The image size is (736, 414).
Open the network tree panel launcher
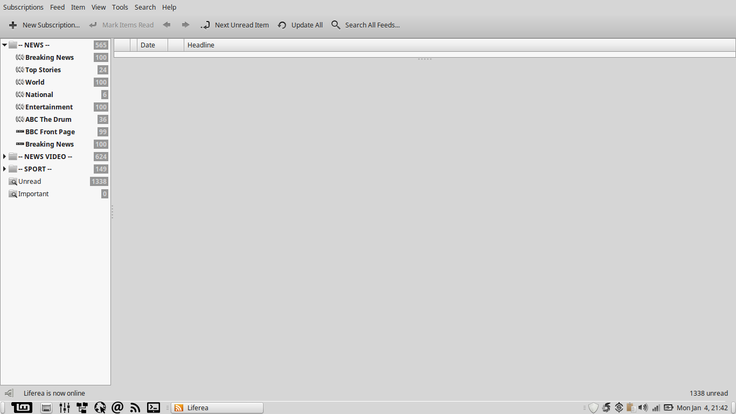tap(82, 408)
